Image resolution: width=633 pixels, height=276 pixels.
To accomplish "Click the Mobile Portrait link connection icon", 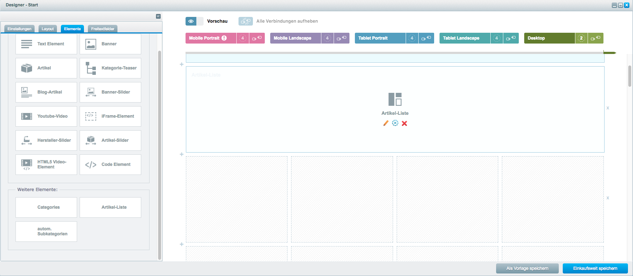I will coord(257,38).
